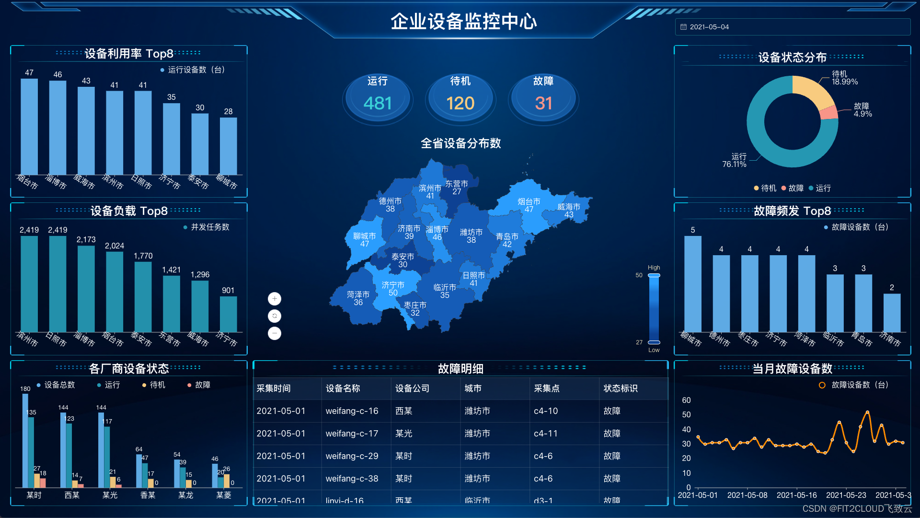This screenshot has width=920, height=518.
Task: Click the map zoom-out minus button
Action: point(275,333)
